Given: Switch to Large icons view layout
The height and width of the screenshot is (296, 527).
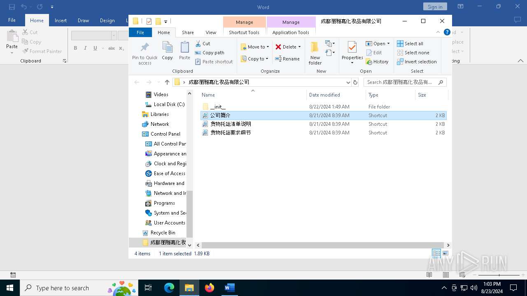Looking at the screenshot, I should [445, 254].
